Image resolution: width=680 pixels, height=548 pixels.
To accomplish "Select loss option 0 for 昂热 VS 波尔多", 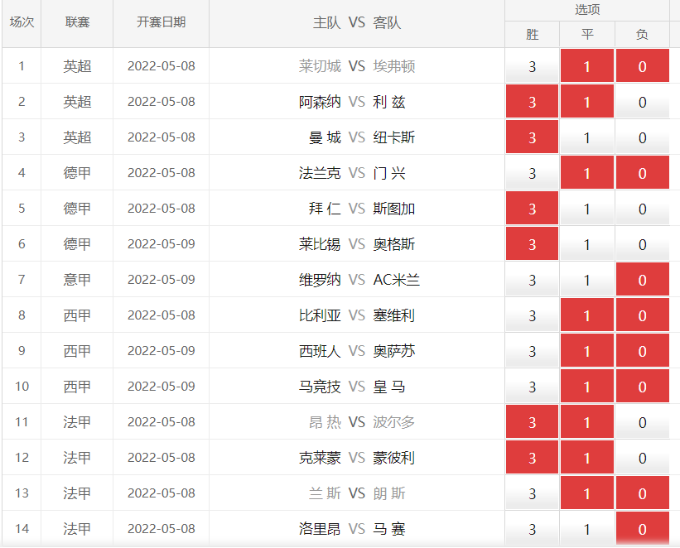I will click(643, 421).
